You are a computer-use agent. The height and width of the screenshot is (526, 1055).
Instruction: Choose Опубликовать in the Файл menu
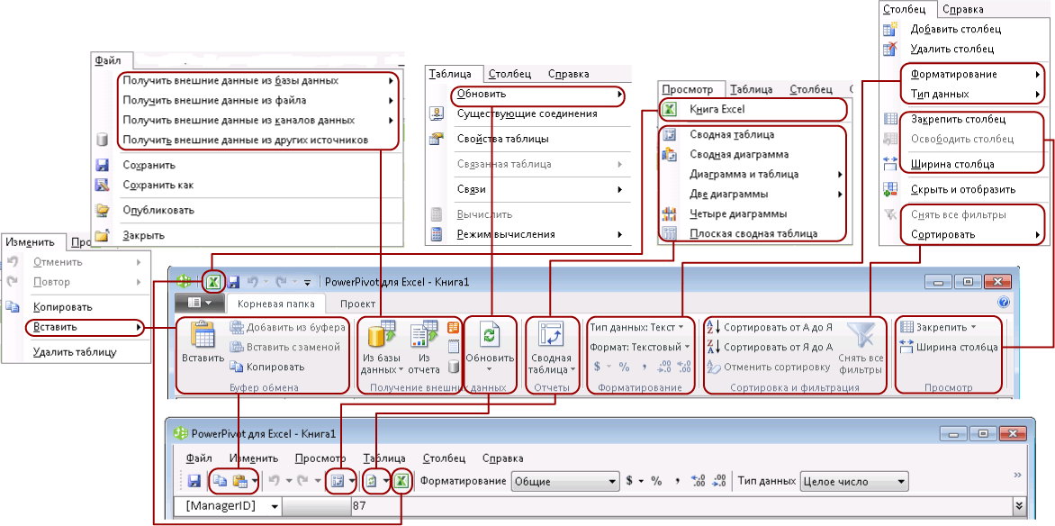[247, 210]
